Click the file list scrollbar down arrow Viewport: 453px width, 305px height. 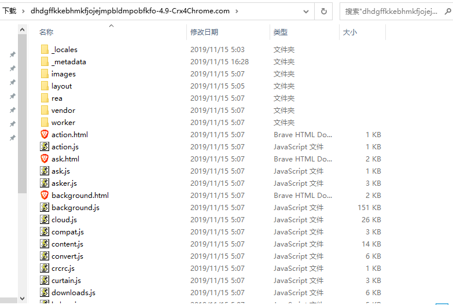(23, 299)
